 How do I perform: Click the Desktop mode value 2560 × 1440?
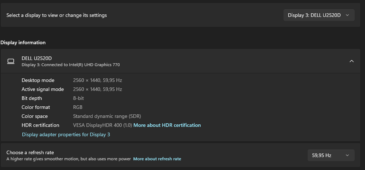(x=98, y=81)
